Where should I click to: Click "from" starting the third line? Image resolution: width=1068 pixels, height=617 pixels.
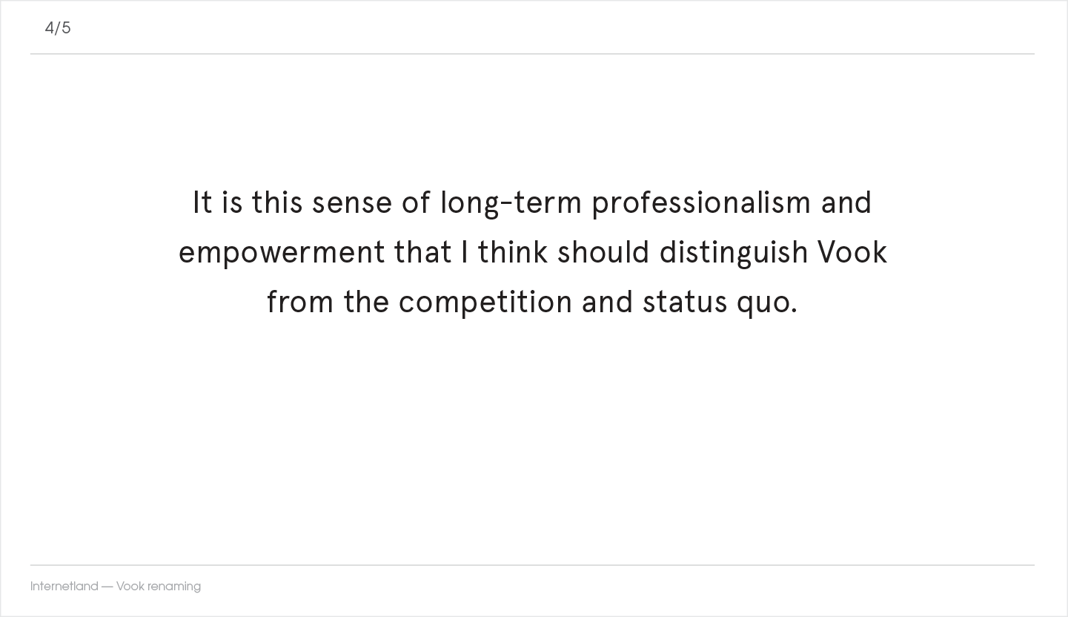coord(300,303)
